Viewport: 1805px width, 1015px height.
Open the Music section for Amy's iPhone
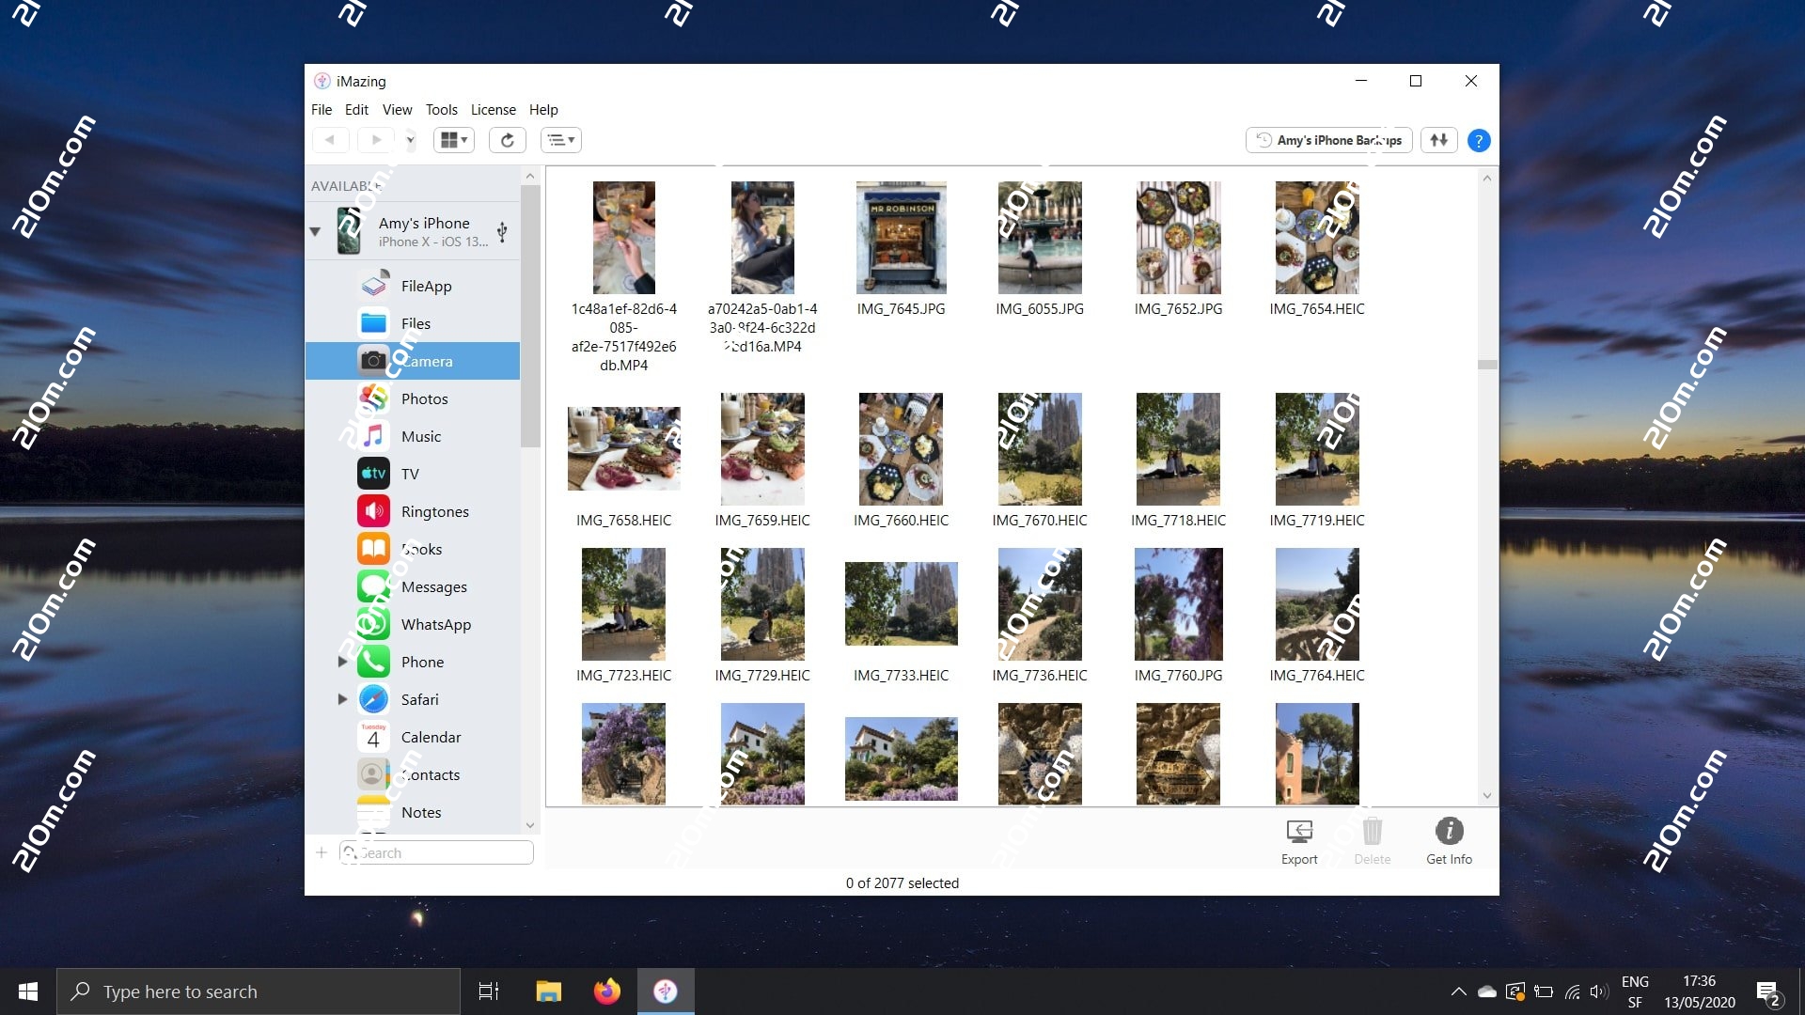click(421, 436)
